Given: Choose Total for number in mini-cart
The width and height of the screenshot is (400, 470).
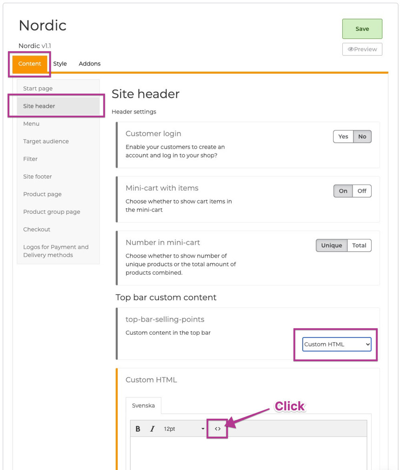Looking at the screenshot, I should [359, 245].
